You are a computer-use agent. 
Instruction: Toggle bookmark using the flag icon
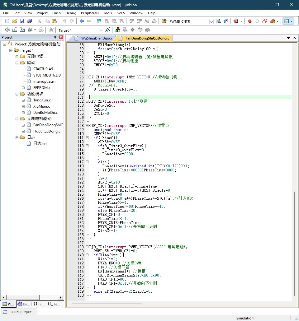point(99,21)
